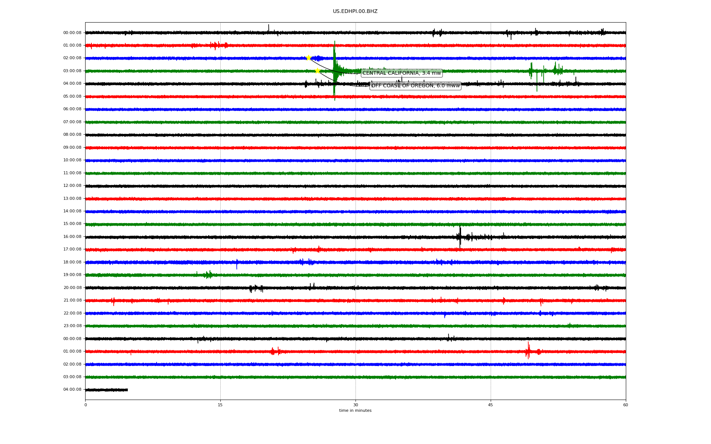Click the 10:00:08 time label
Image resolution: width=711 pixels, height=444 pixels.
point(72,160)
